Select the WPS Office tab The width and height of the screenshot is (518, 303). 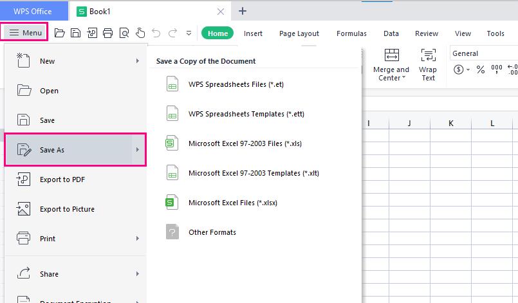click(x=33, y=11)
